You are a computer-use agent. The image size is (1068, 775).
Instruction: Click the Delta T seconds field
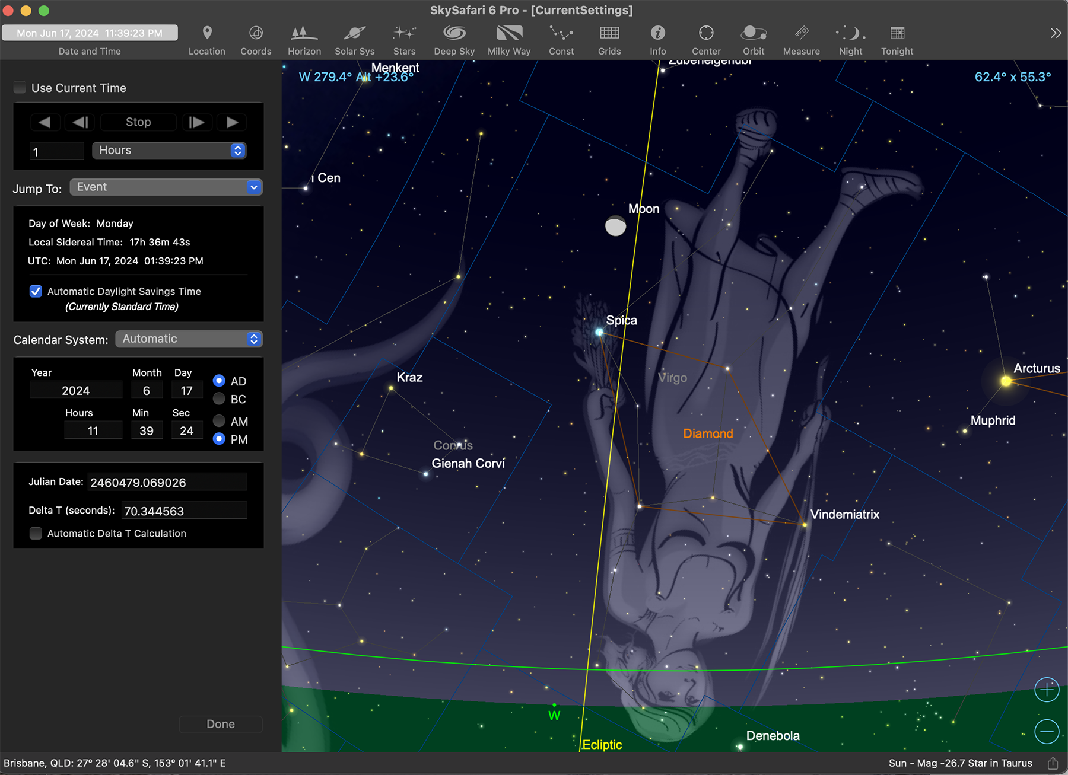[184, 511]
